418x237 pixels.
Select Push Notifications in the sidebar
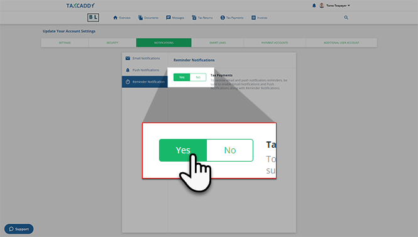pyautogui.click(x=145, y=70)
